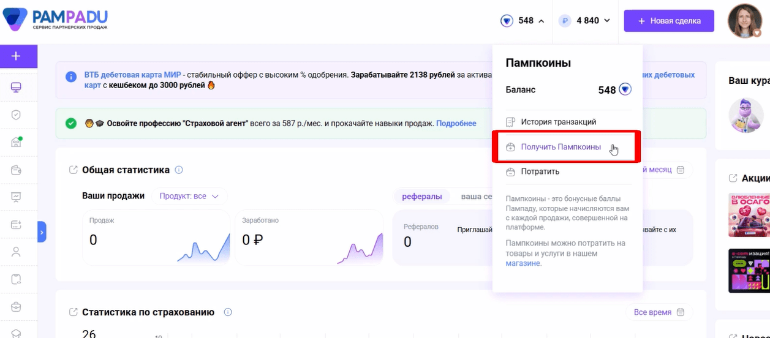Select Получить Пампкоины menu item

coord(561,147)
